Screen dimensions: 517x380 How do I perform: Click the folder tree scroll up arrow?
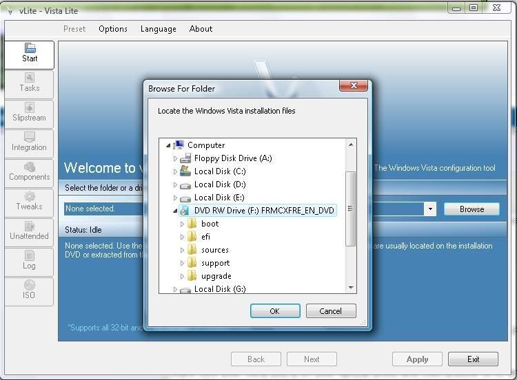tap(350, 145)
